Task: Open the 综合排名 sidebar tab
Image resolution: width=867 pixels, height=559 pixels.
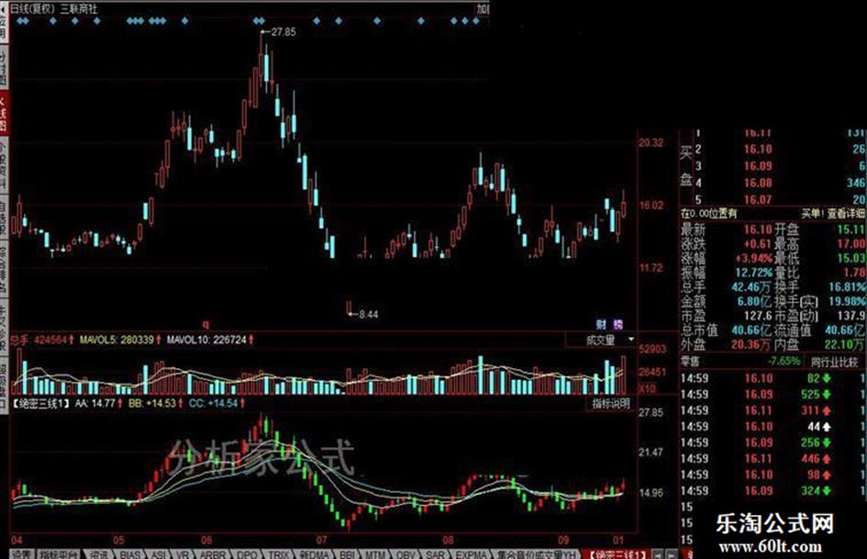Action: [x=4, y=270]
